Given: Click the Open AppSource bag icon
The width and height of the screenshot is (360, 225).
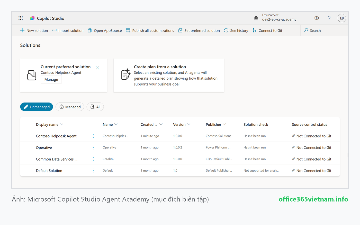Looking at the screenshot, I should (90, 30).
